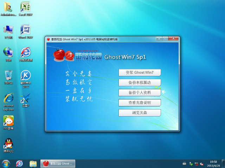Open the Administrator folder icon
This screenshot has height=168, width=225.
coord(8,8)
